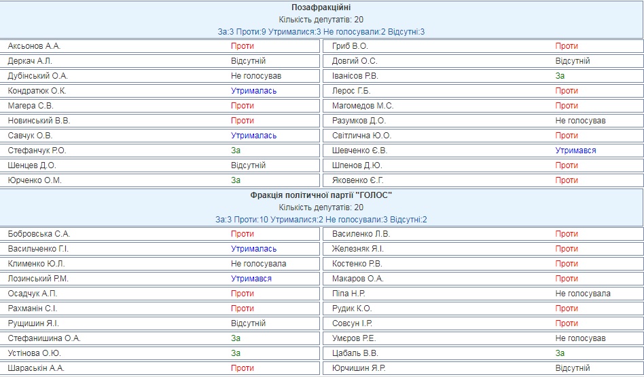Viewport: 644px width, 377px height.
Task: Click the ГОЛОС faction vote summary line
Action: 321,220
